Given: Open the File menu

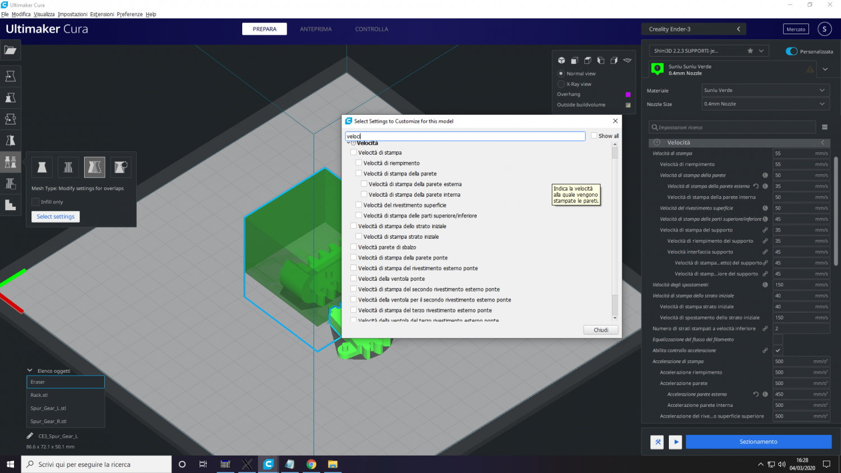Looking at the screenshot, I should (5, 14).
